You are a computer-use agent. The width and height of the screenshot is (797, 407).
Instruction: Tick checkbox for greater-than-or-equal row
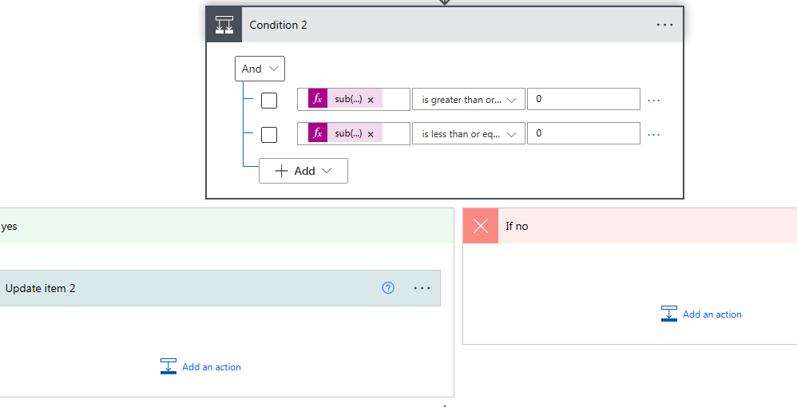pyautogui.click(x=269, y=100)
